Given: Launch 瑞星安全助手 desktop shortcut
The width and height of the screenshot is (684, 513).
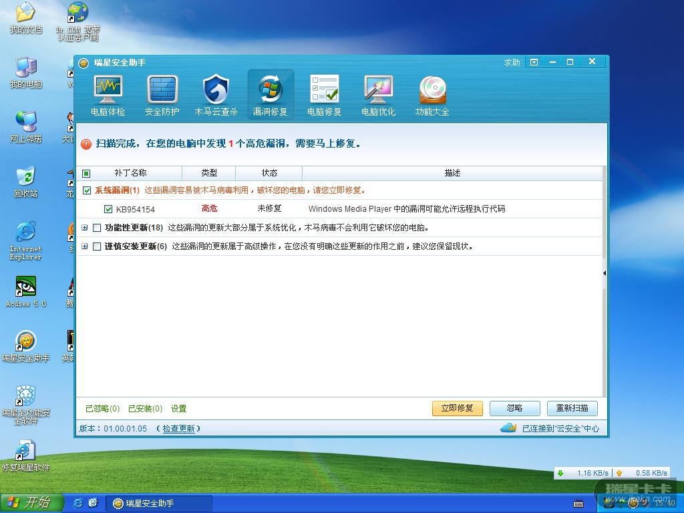Looking at the screenshot, I should (26, 347).
